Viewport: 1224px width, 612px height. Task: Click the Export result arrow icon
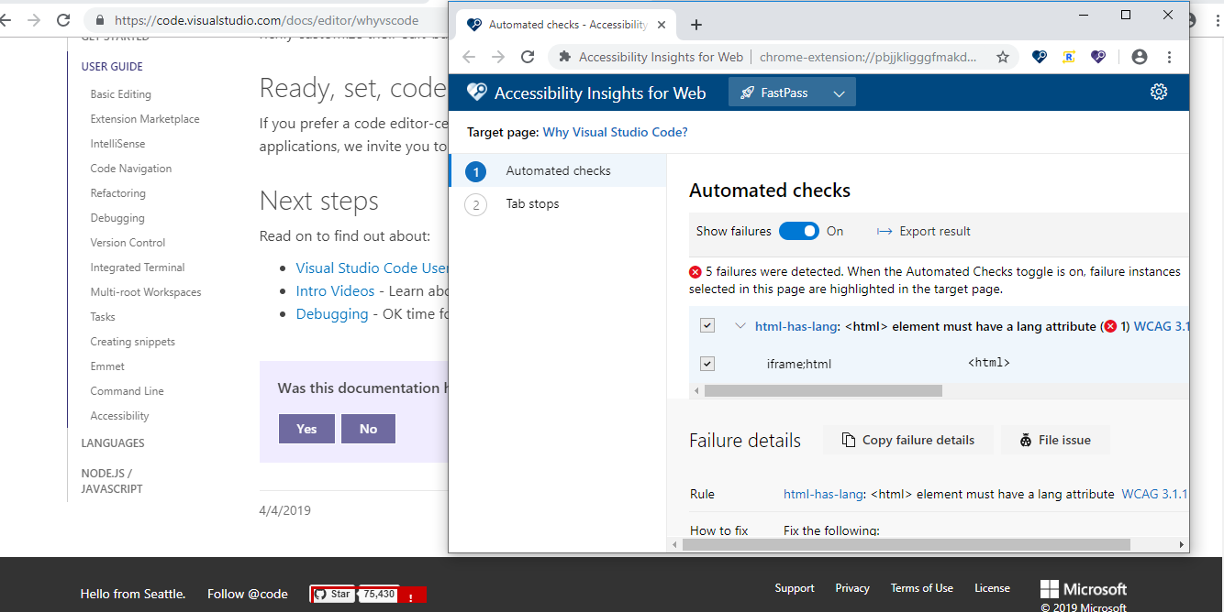point(884,231)
